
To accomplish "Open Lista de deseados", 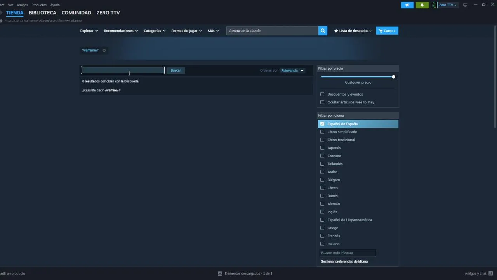I will (353, 31).
